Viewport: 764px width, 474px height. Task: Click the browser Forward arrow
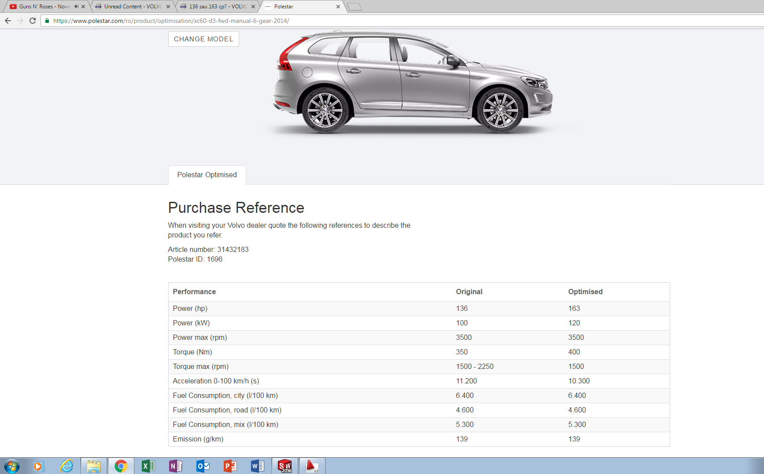point(20,21)
